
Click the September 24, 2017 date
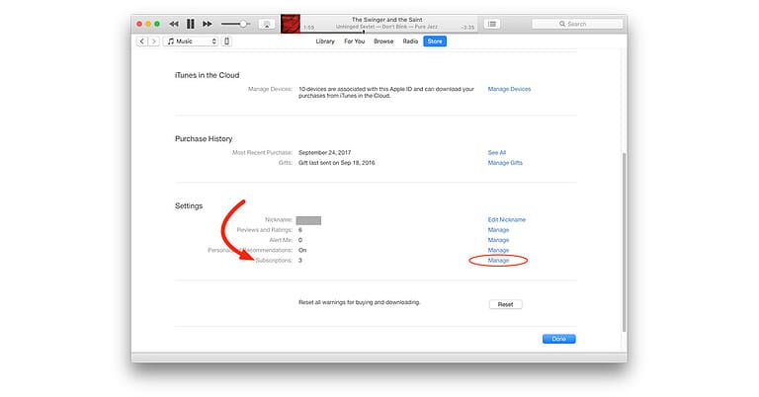point(324,152)
